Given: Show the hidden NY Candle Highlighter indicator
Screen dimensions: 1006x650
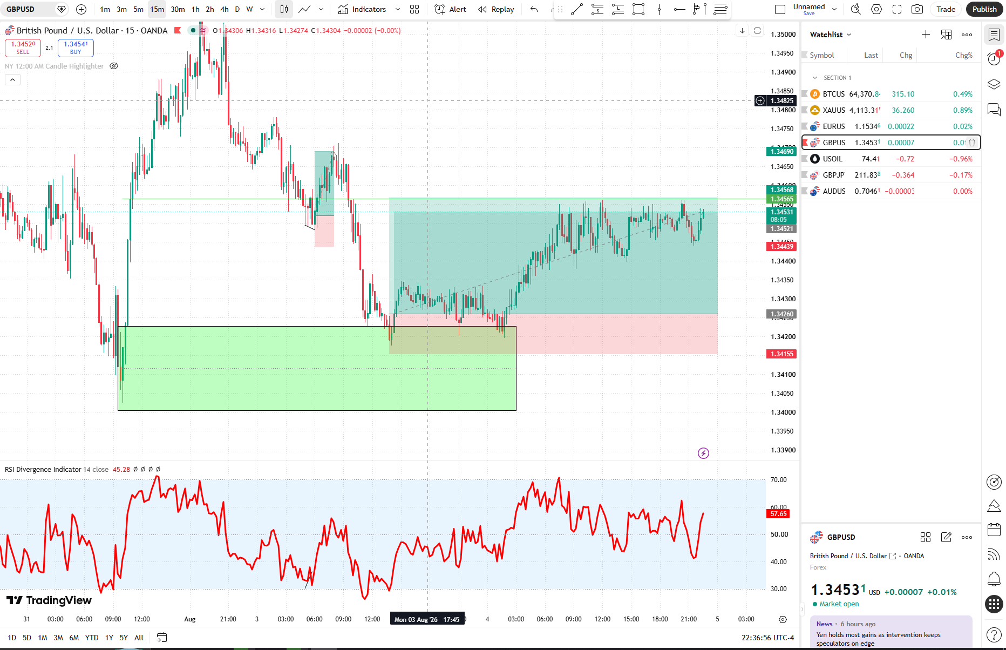Looking at the screenshot, I should click(x=114, y=66).
